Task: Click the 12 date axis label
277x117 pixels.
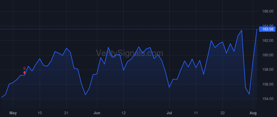Action: [x=123, y=113]
